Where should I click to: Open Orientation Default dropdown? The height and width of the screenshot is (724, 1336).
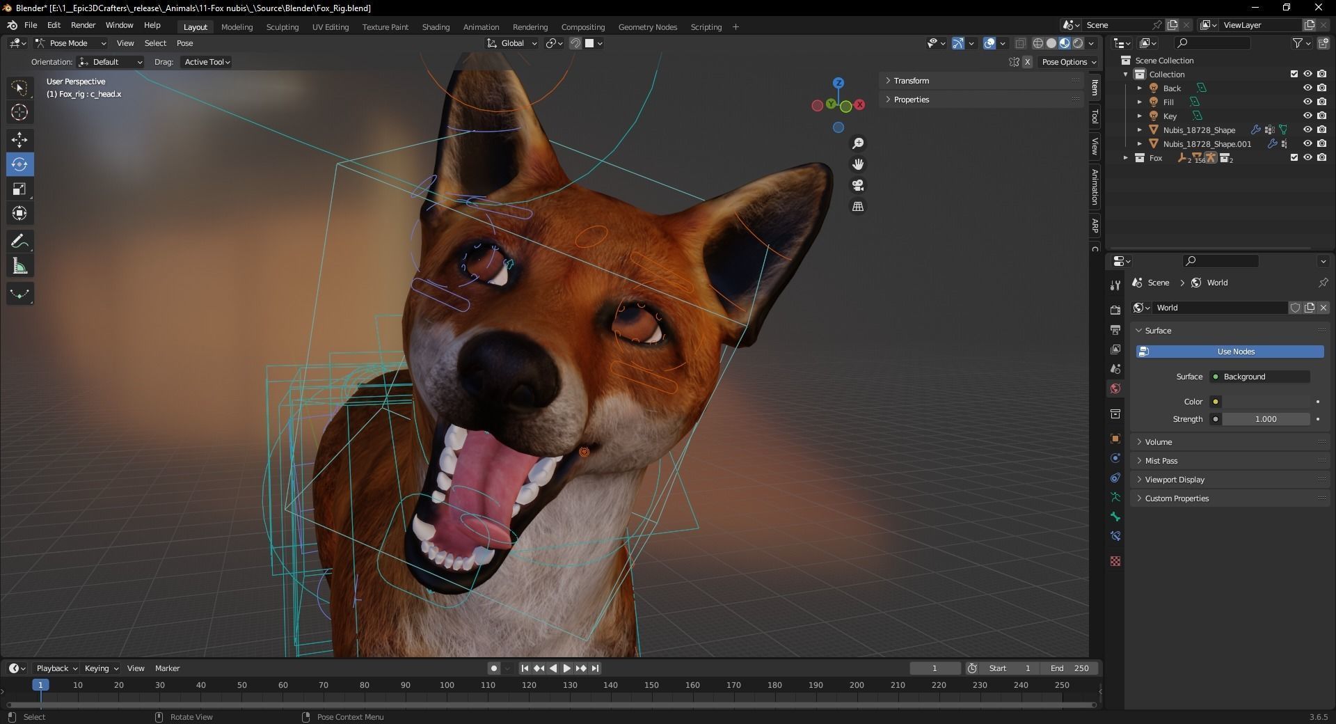pos(110,62)
